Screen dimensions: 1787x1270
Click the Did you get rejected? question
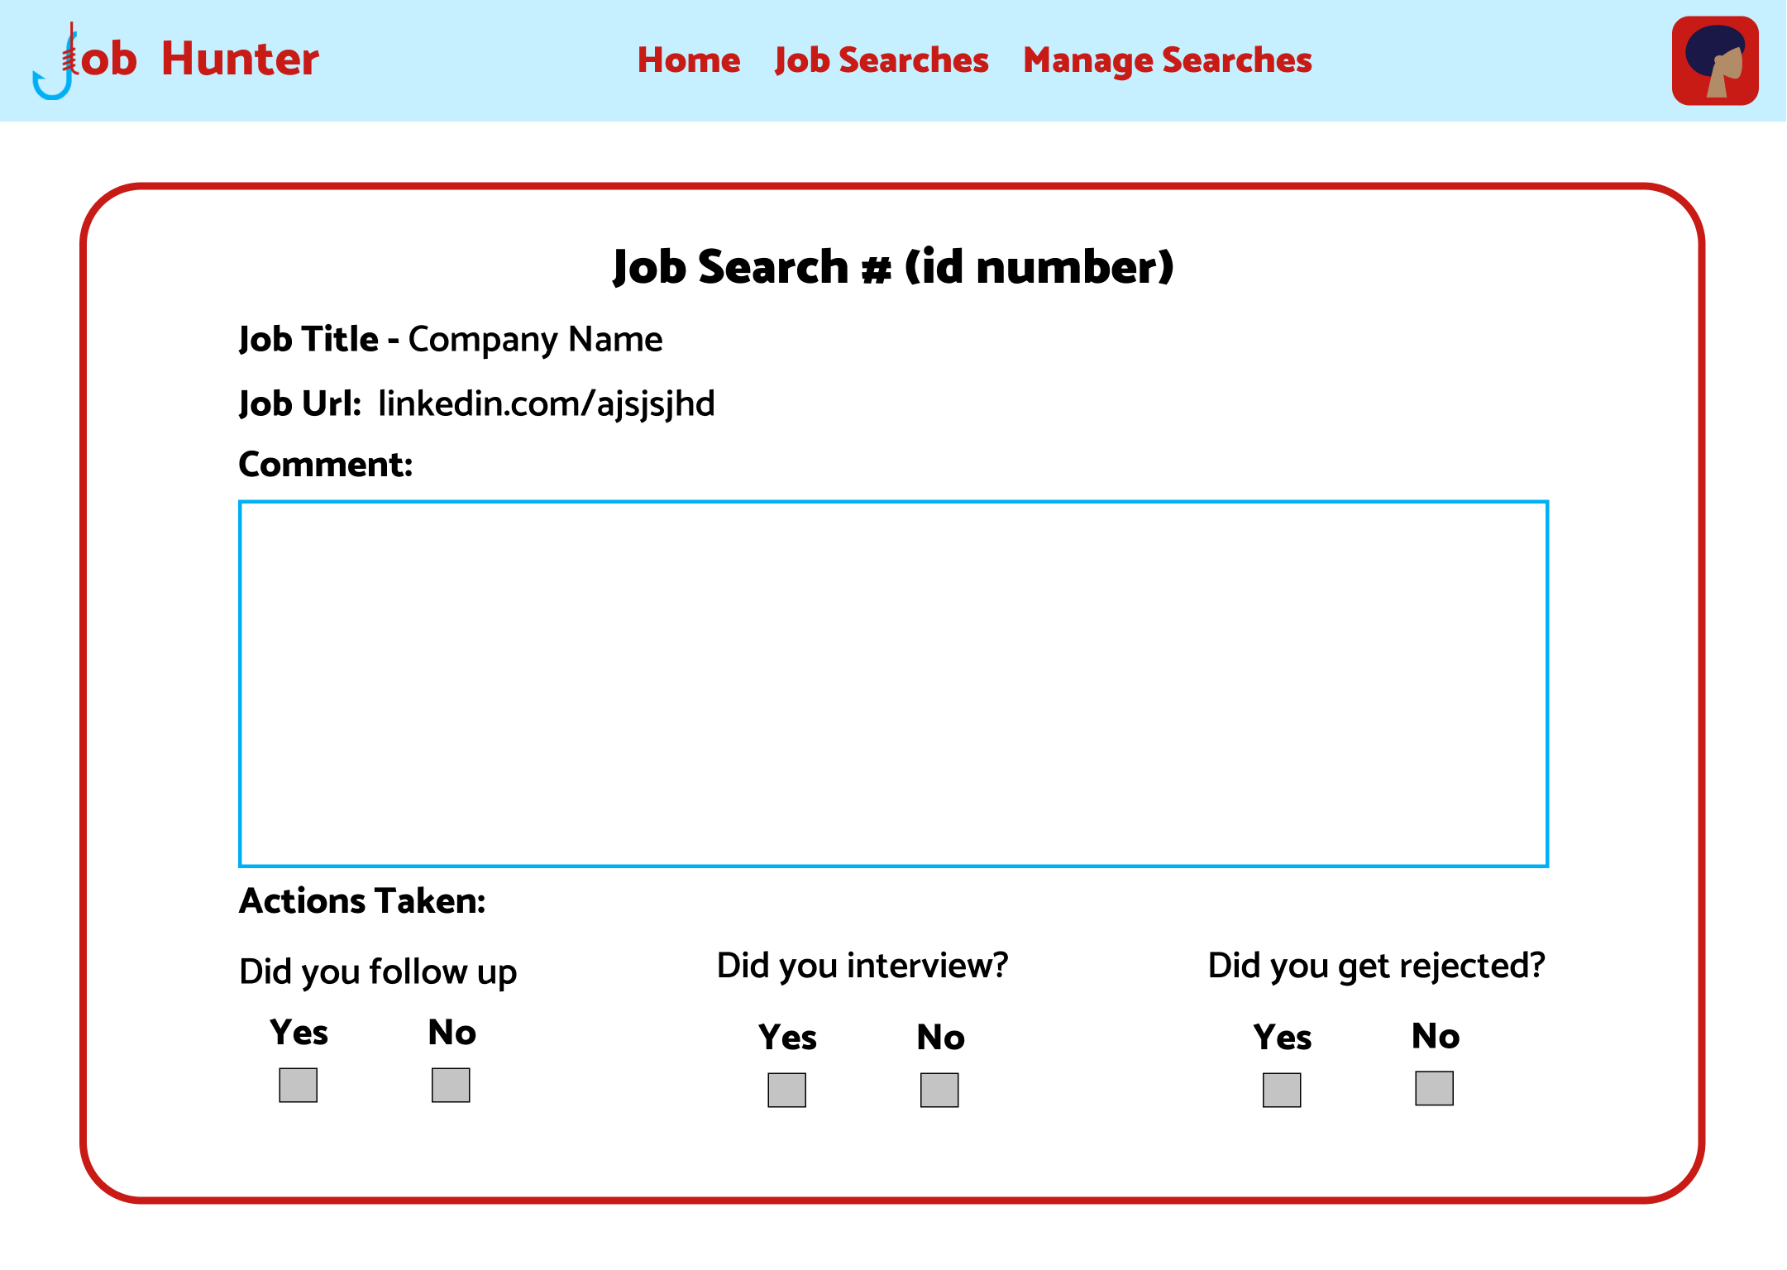[x=1376, y=965]
